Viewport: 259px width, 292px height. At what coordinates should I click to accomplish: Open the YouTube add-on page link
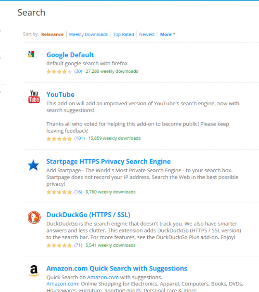[x=60, y=95]
